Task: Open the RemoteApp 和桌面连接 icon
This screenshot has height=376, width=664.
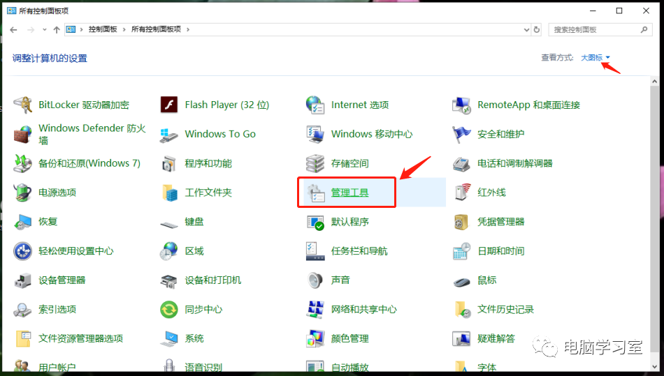Action: (x=461, y=105)
